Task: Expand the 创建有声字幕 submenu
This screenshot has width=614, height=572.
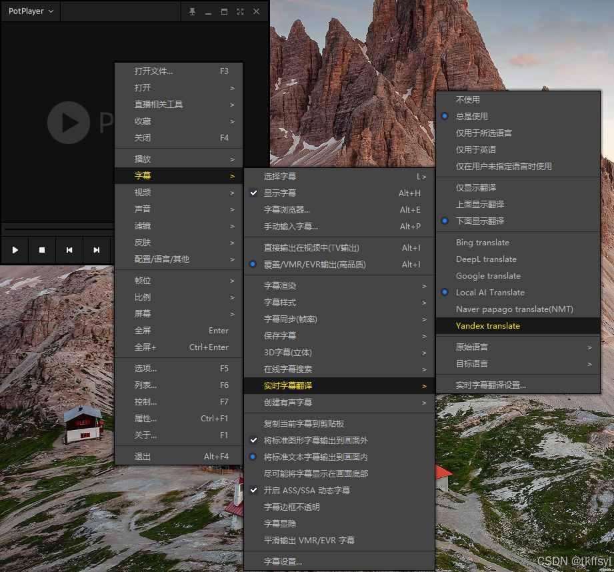Action: pyautogui.click(x=339, y=403)
